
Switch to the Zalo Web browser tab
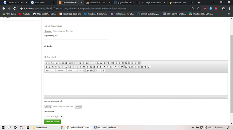(42, 2)
